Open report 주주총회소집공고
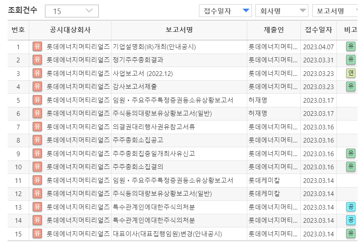The height and width of the screenshot is (244, 361). tap(138, 140)
